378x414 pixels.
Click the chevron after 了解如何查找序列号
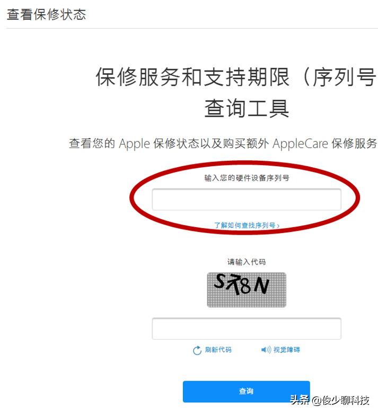(x=278, y=226)
